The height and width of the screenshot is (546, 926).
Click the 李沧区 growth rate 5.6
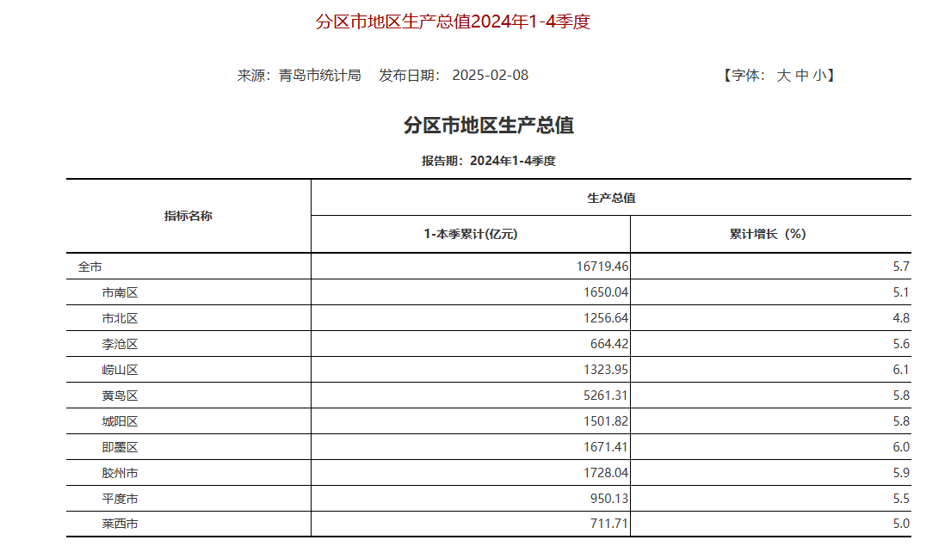[x=901, y=344]
